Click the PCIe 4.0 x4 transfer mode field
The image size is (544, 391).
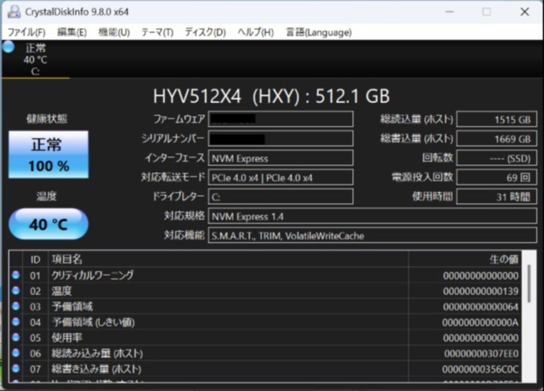(281, 178)
